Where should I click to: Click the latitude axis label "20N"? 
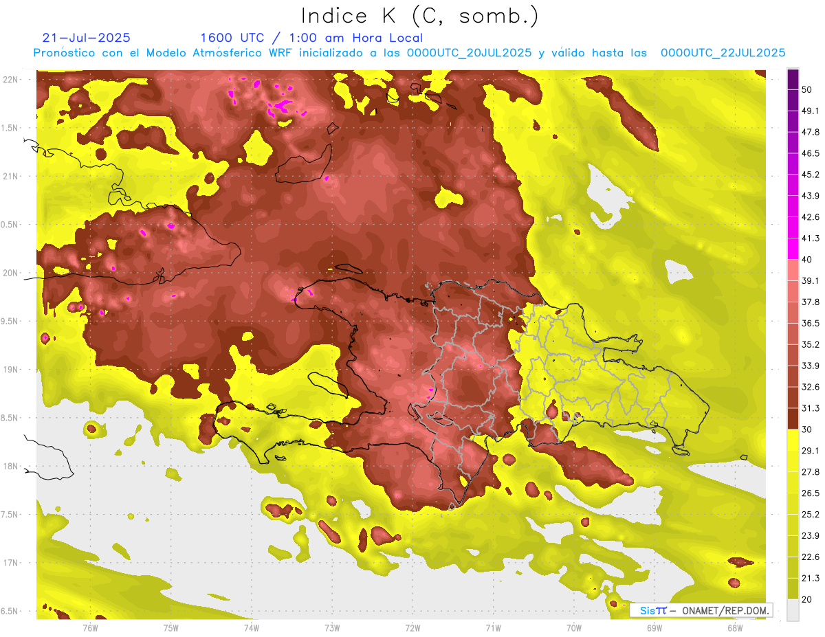pos(11,273)
